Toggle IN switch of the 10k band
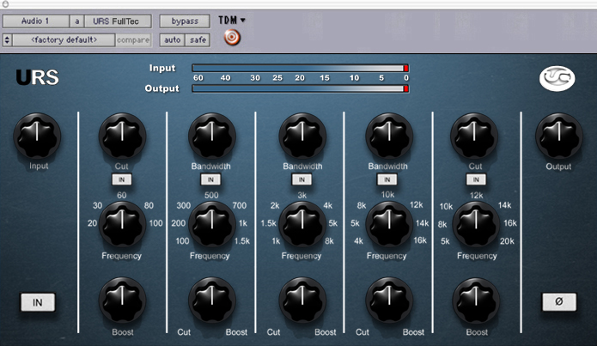 click(x=387, y=179)
